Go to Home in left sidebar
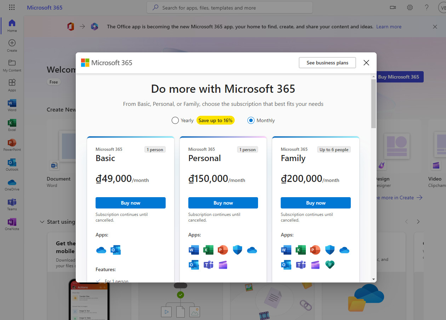The width and height of the screenshot is (446, 320). coord(12,26)
